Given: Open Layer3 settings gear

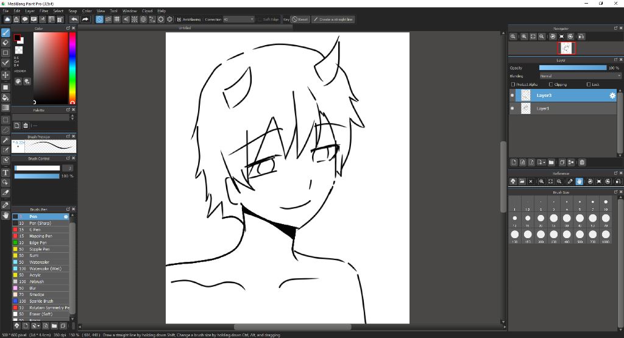Looking at the screenshot, I should point(612,96).
